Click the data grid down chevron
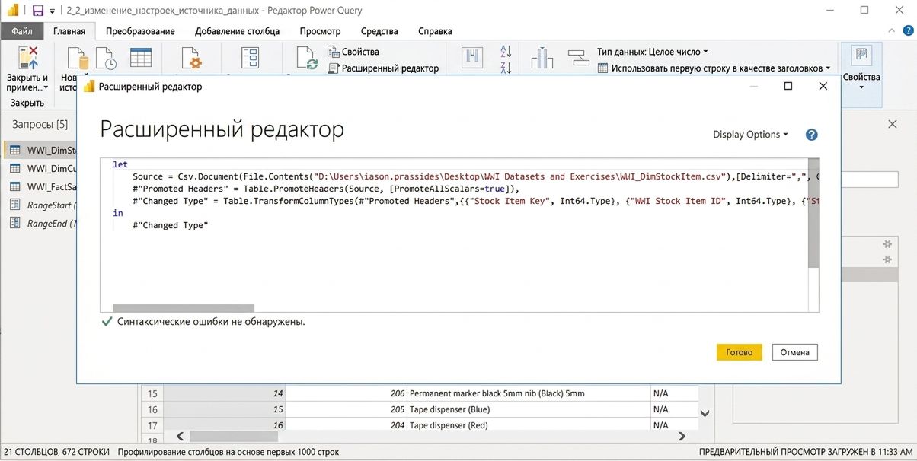Image resolution: width=917 pixels, height=461 pixels. click(x=705, y=413)
